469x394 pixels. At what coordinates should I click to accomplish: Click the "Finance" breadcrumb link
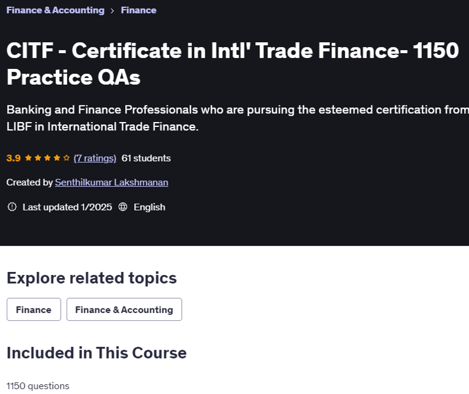point(139,10)
